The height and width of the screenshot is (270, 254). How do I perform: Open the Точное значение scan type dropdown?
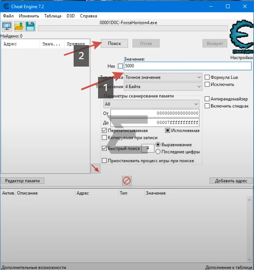click(x=163, y=77)
